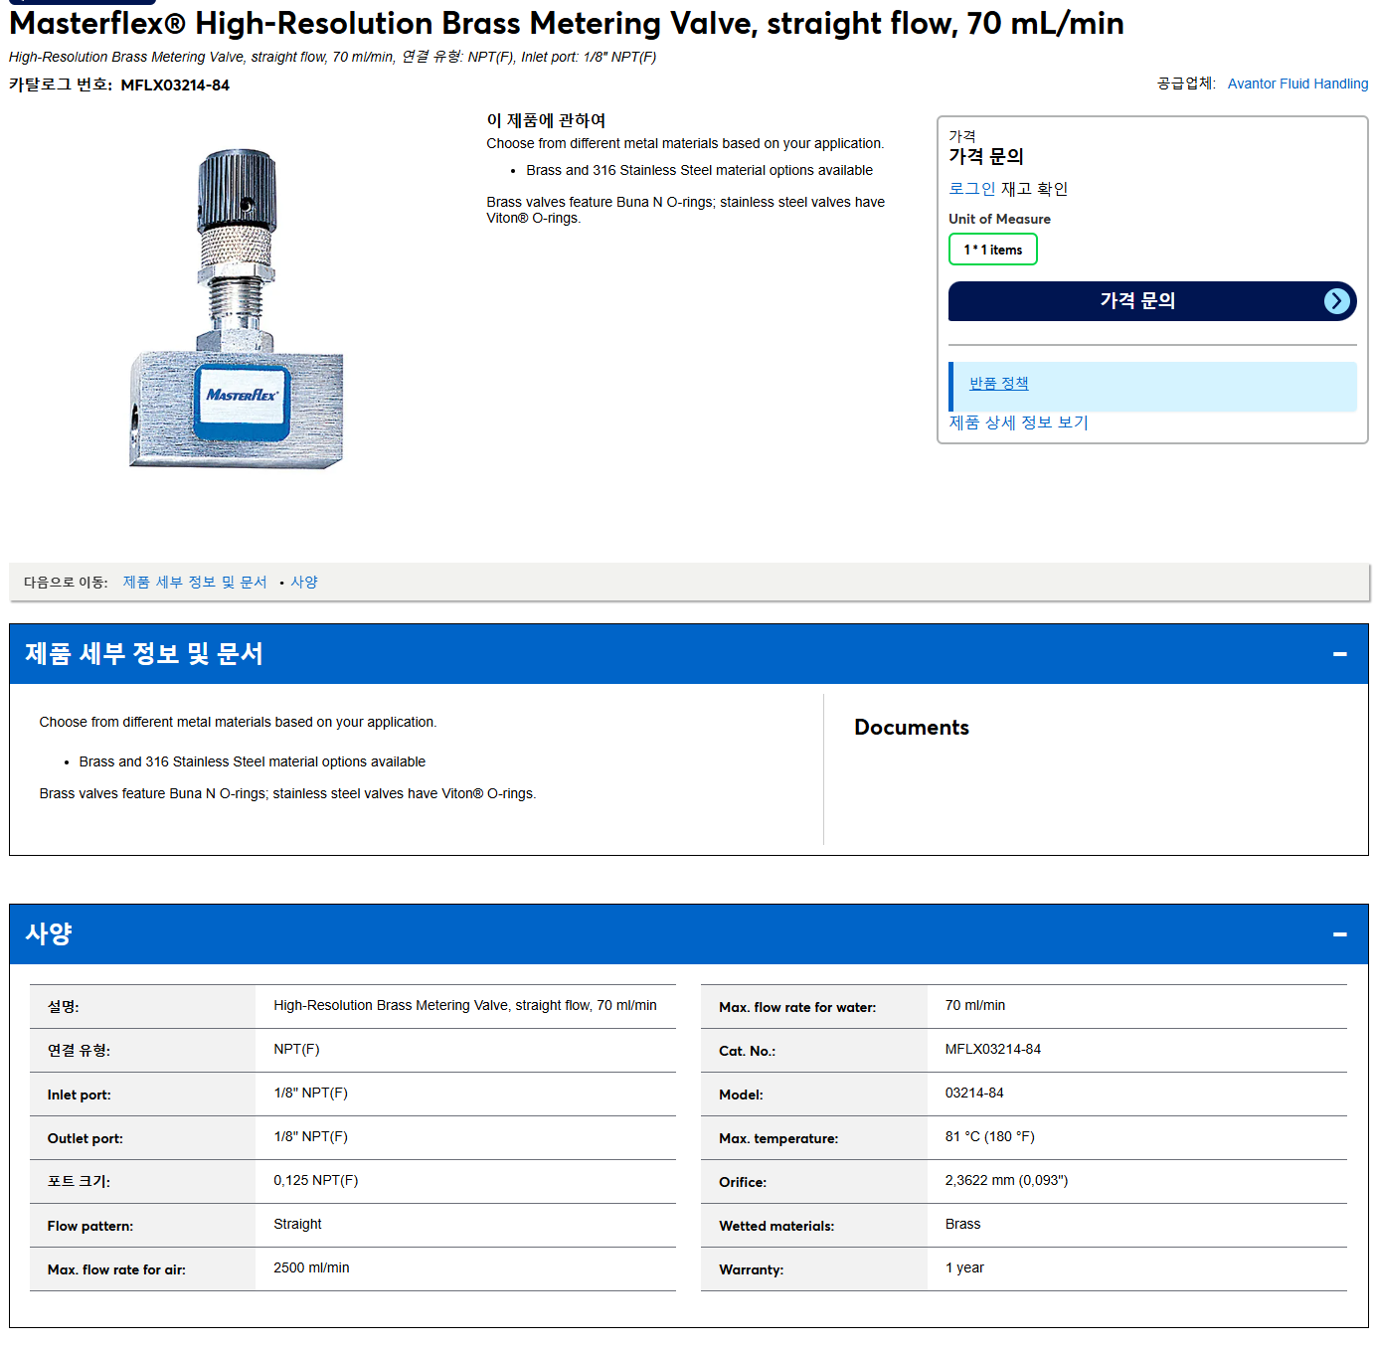The height and width of the screenshot is (1348, 1376).
Task: Open 제품 상세 정보 보기 link
Action: click(1018, 422)
